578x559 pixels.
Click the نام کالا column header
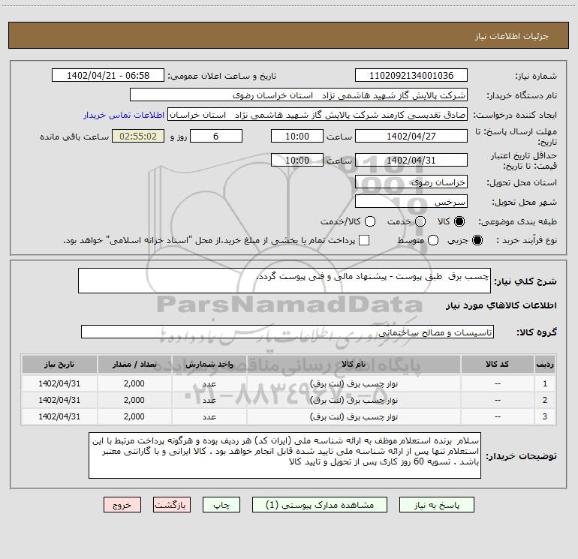354,364
